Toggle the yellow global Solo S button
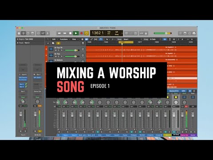The height and width of the screenshot is (160, 213). (x=59, y=43)
